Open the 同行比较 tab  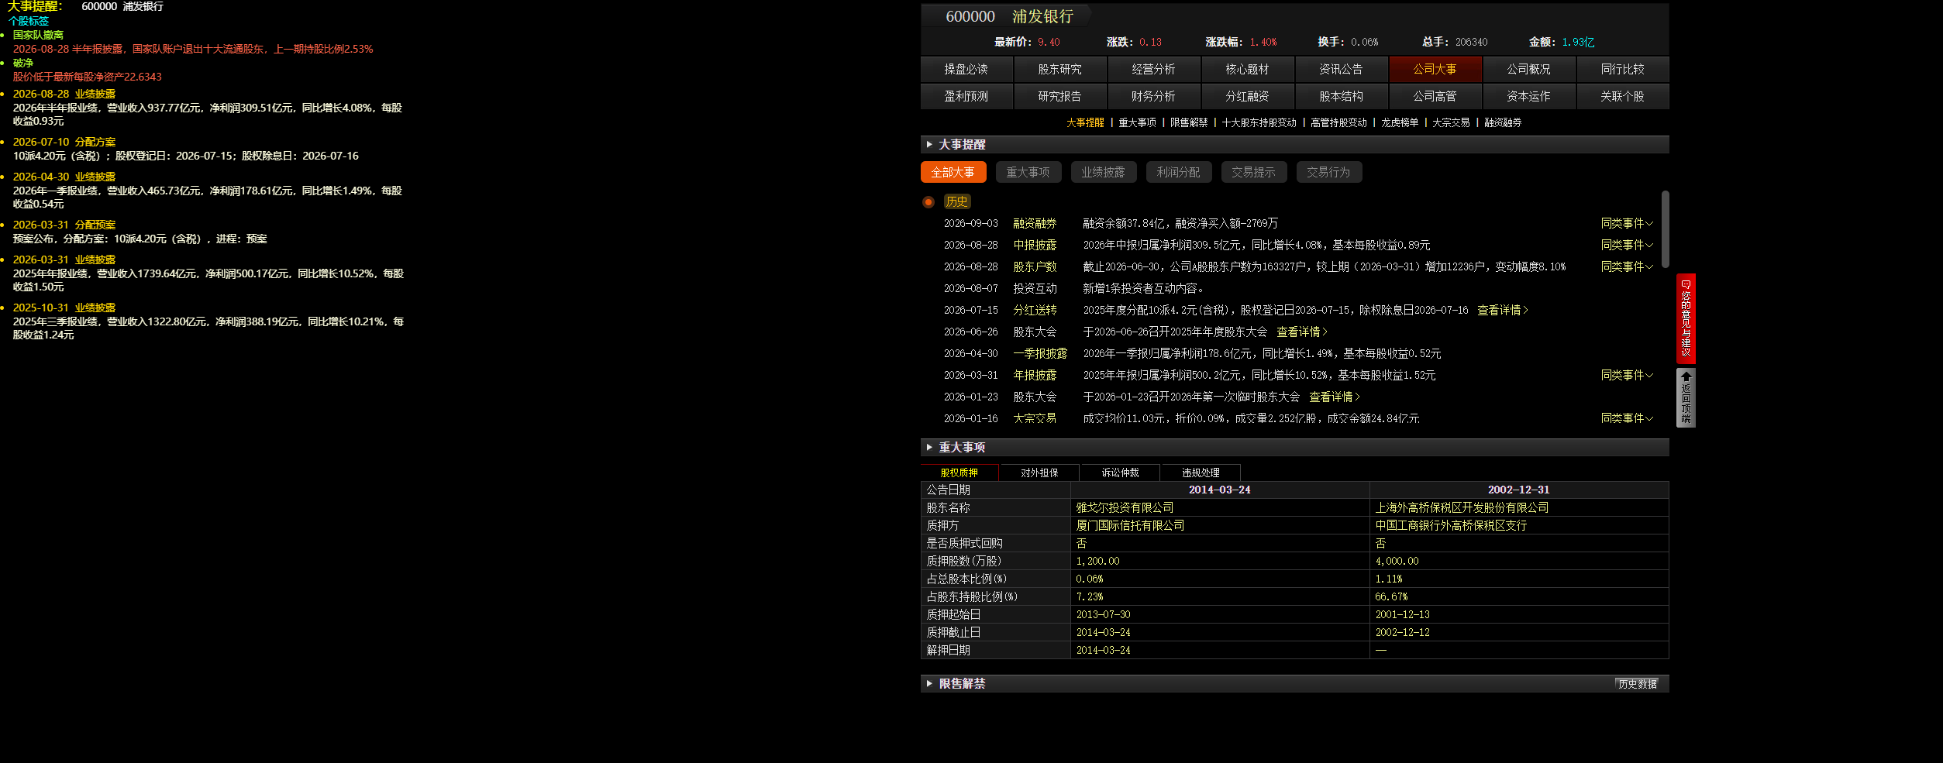[1623, 69]
